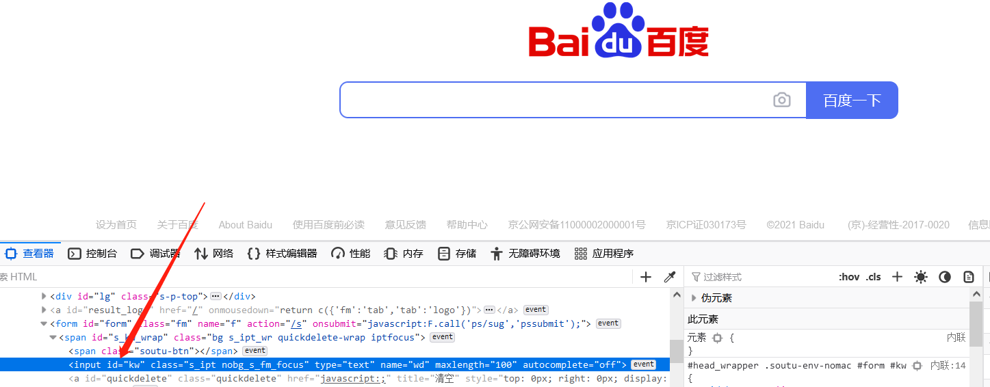Click event badge on s_kw_wrap span row

(442, 337)
